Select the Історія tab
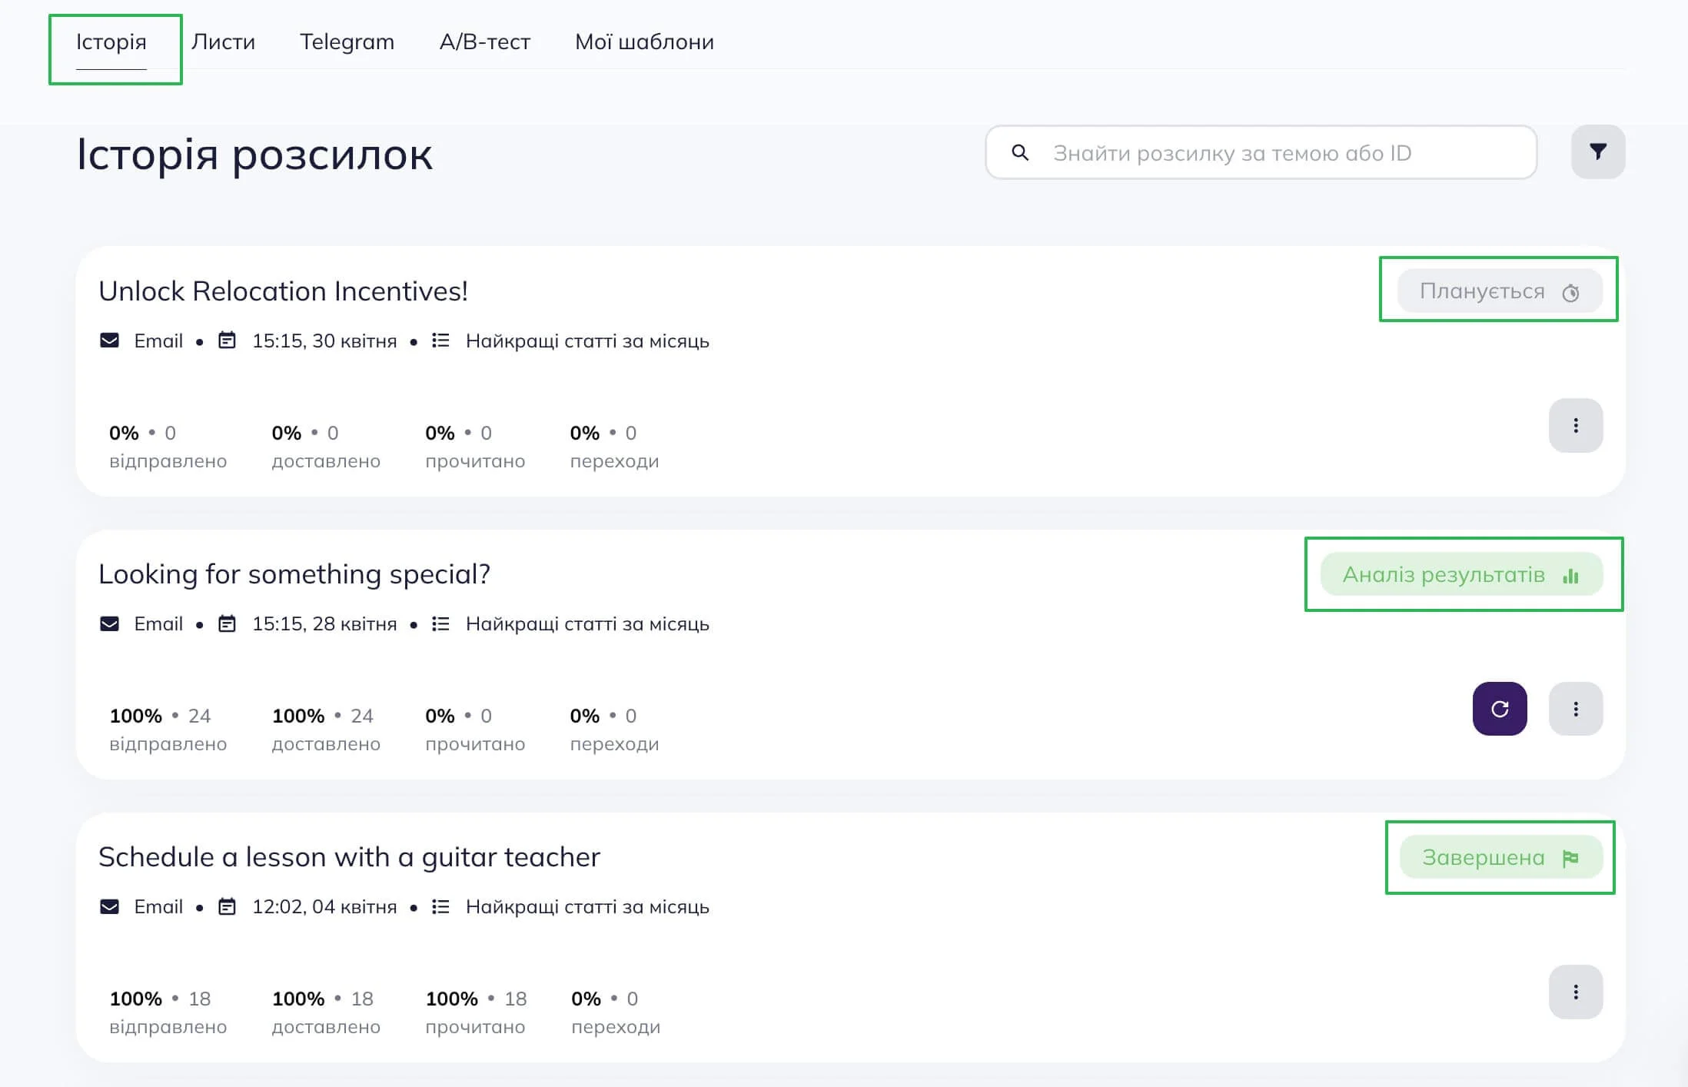Image resolution: width=1688 pixels, height=1087 pixels. click(x=111, y=42)
